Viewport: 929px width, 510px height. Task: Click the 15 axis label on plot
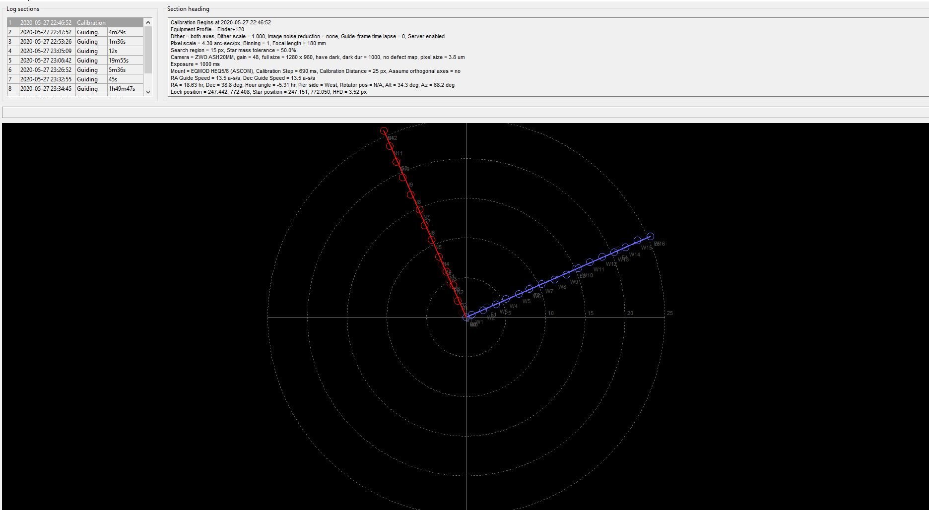591,313
